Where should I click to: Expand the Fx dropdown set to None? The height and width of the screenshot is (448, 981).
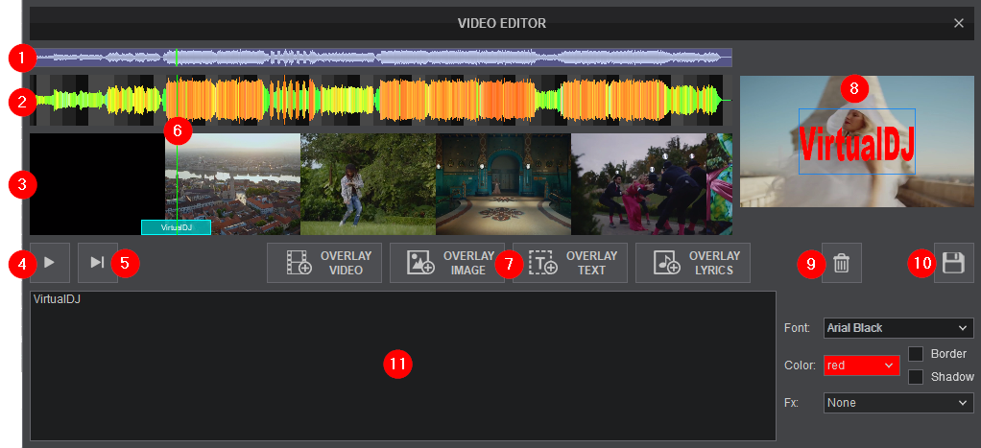tap(898, 403)
